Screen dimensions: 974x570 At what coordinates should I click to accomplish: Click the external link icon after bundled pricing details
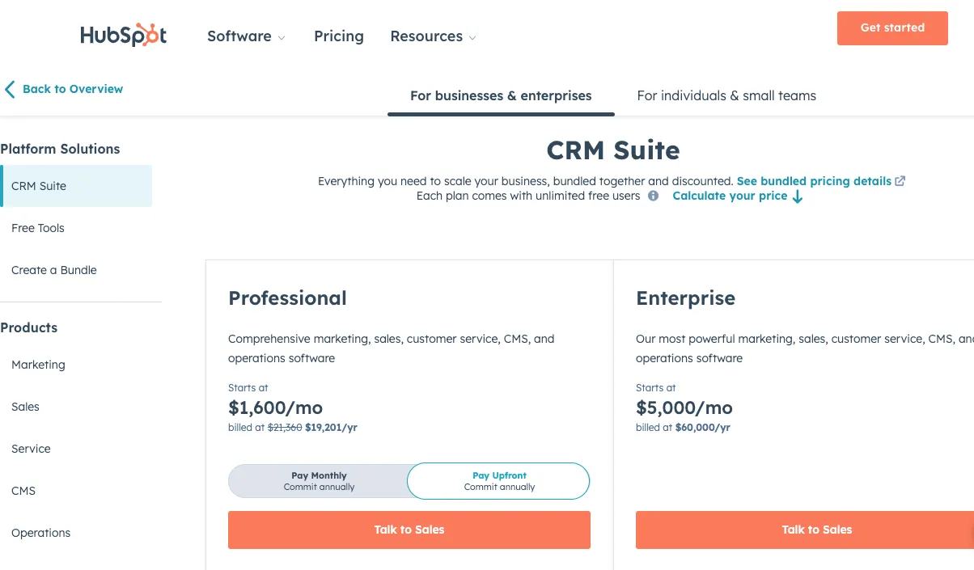point(900,181)
